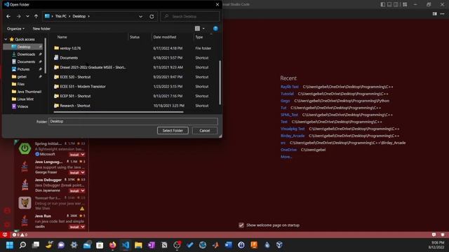The width and height of the screenshot is (449, 252).
Task: Install the Java Run extension
Action: tap(74, 227)
